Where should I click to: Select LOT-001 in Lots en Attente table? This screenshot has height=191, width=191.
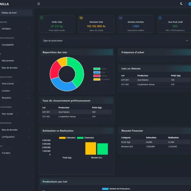tap(125, 80)
